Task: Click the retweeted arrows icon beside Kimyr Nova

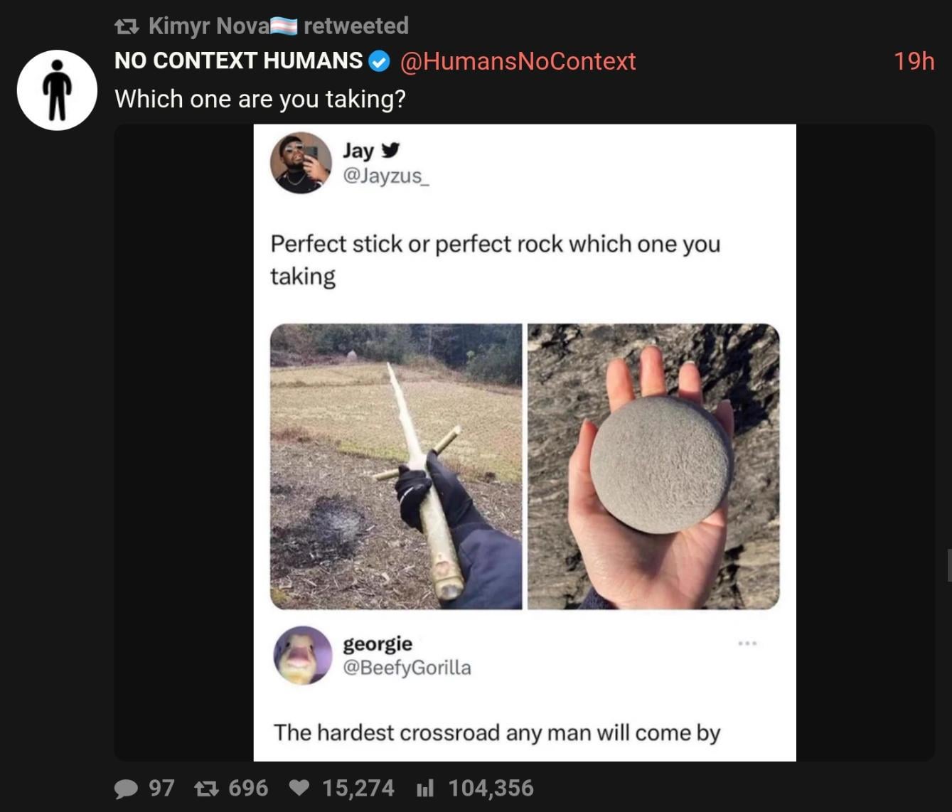Action: point(127,27)
